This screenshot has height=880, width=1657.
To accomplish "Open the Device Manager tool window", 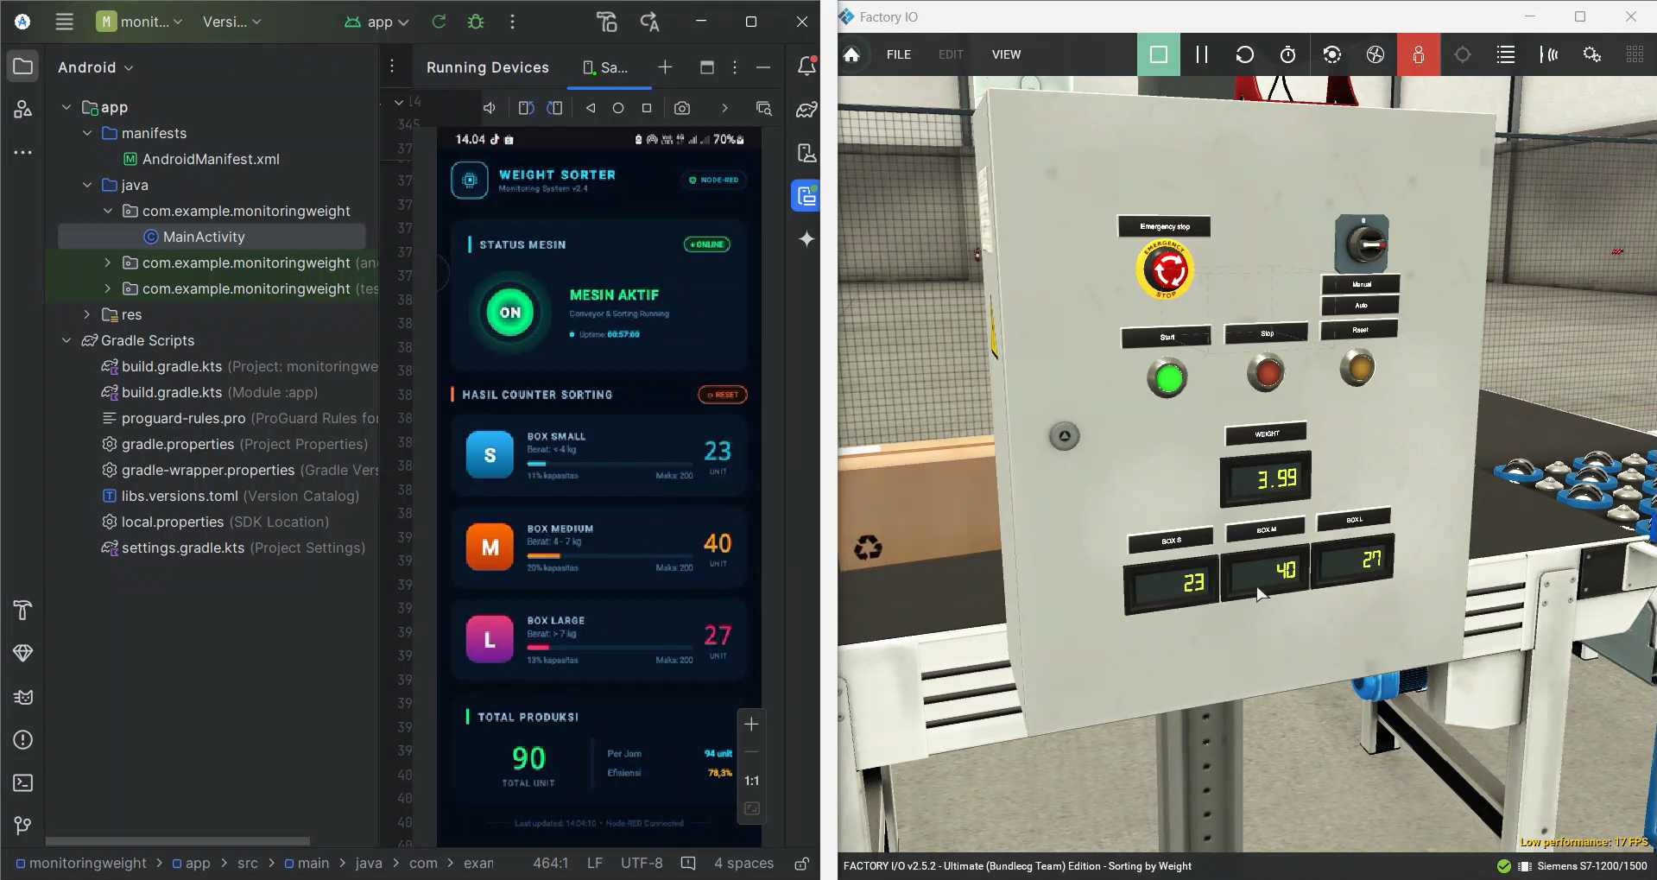I will point(806,153).
